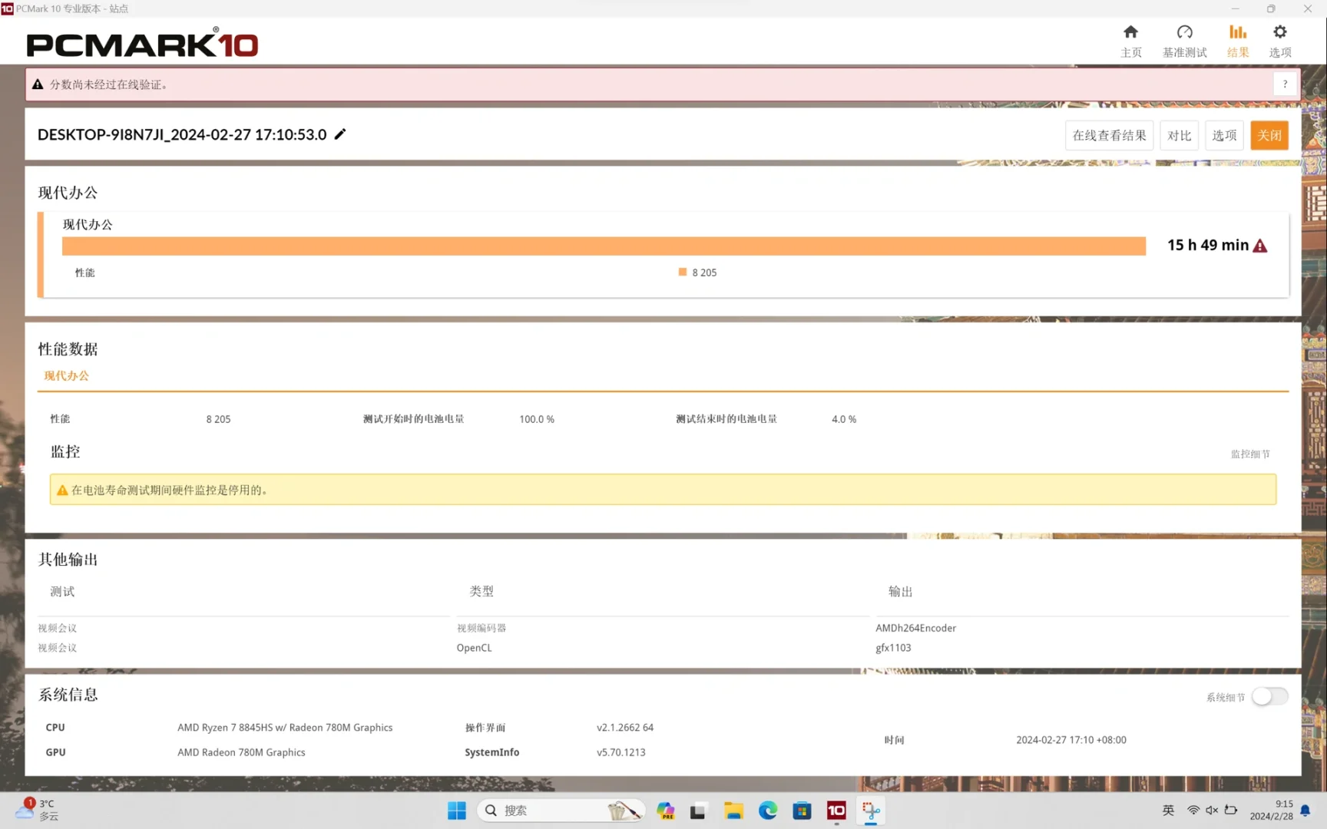Click the taskbar 搜索 search box
This screenshot has height=829, width=1327.
[561, 811]
